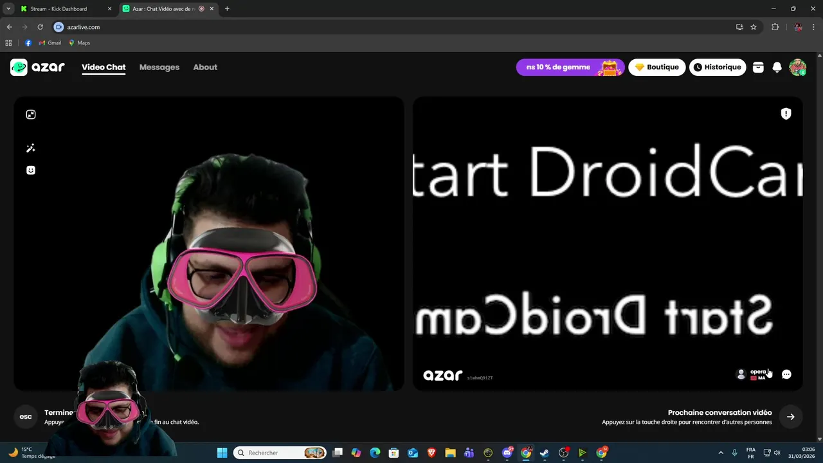Viewport: 823px width, 463px height.
Task: Open the Chrome three-dot menu
Action: coord(814,27)
